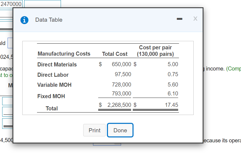Click the Manufacturing Costs column header
241x154 pixels.
64,54
